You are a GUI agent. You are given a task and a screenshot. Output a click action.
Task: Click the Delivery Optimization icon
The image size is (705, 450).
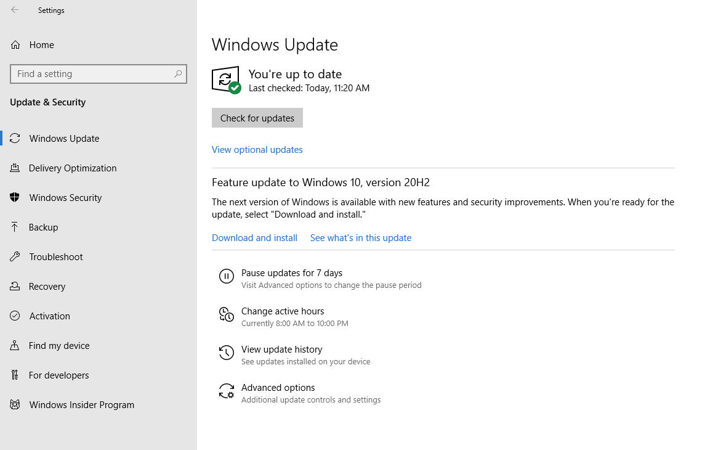point(15,168)
